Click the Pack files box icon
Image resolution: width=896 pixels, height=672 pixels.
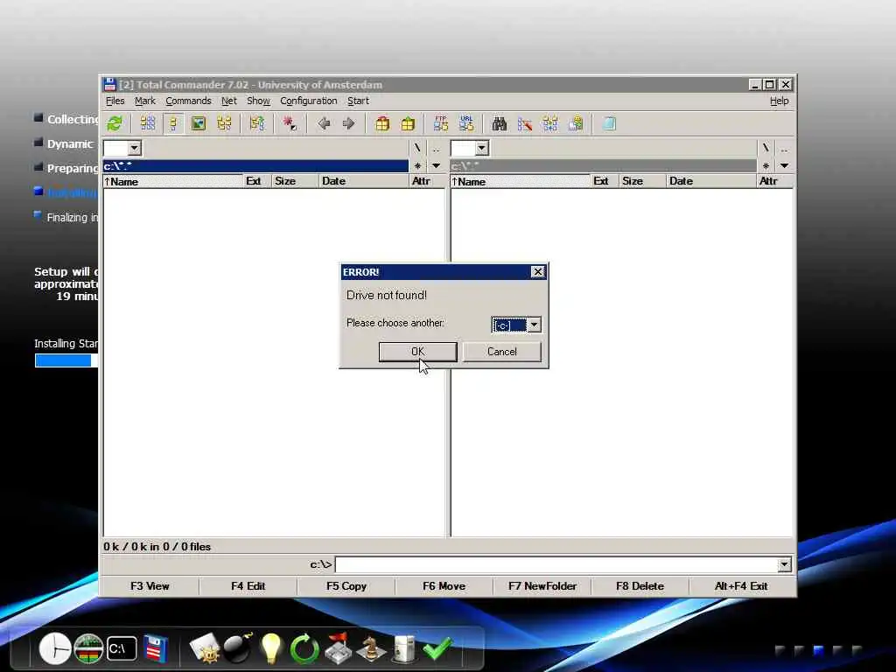click(x=382, y=123)
